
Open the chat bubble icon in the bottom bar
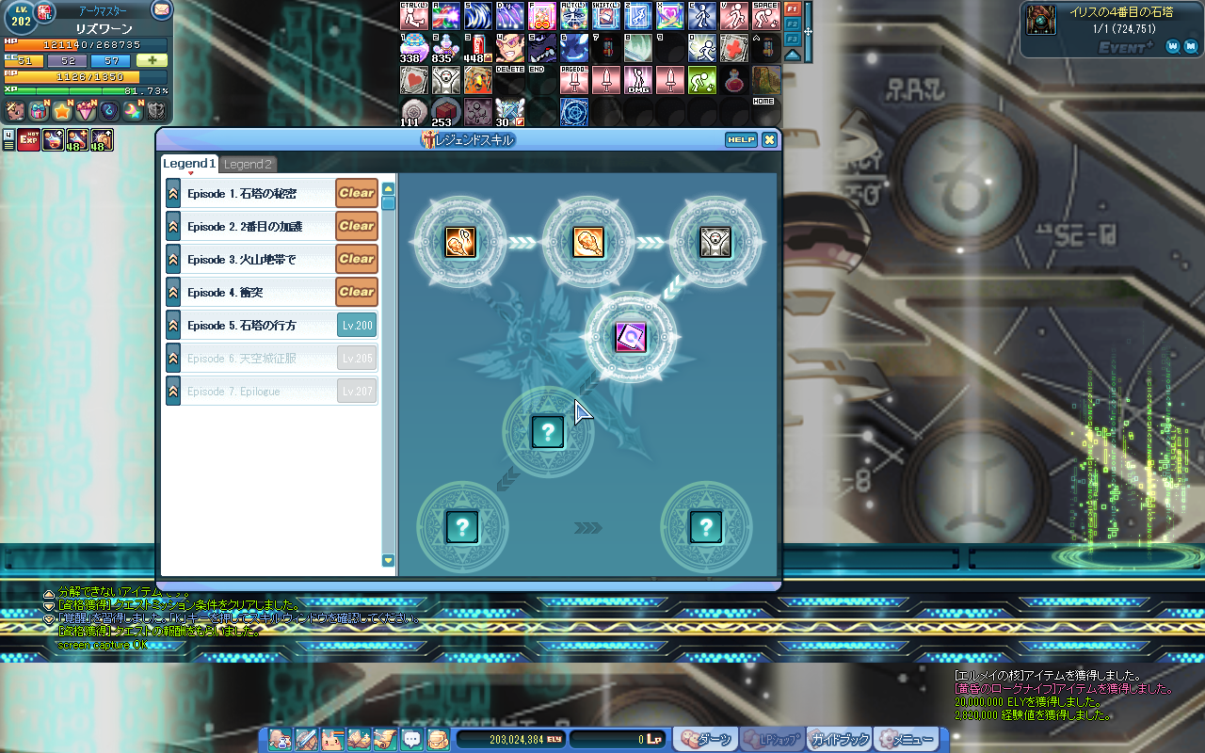[x=411, y=739]
